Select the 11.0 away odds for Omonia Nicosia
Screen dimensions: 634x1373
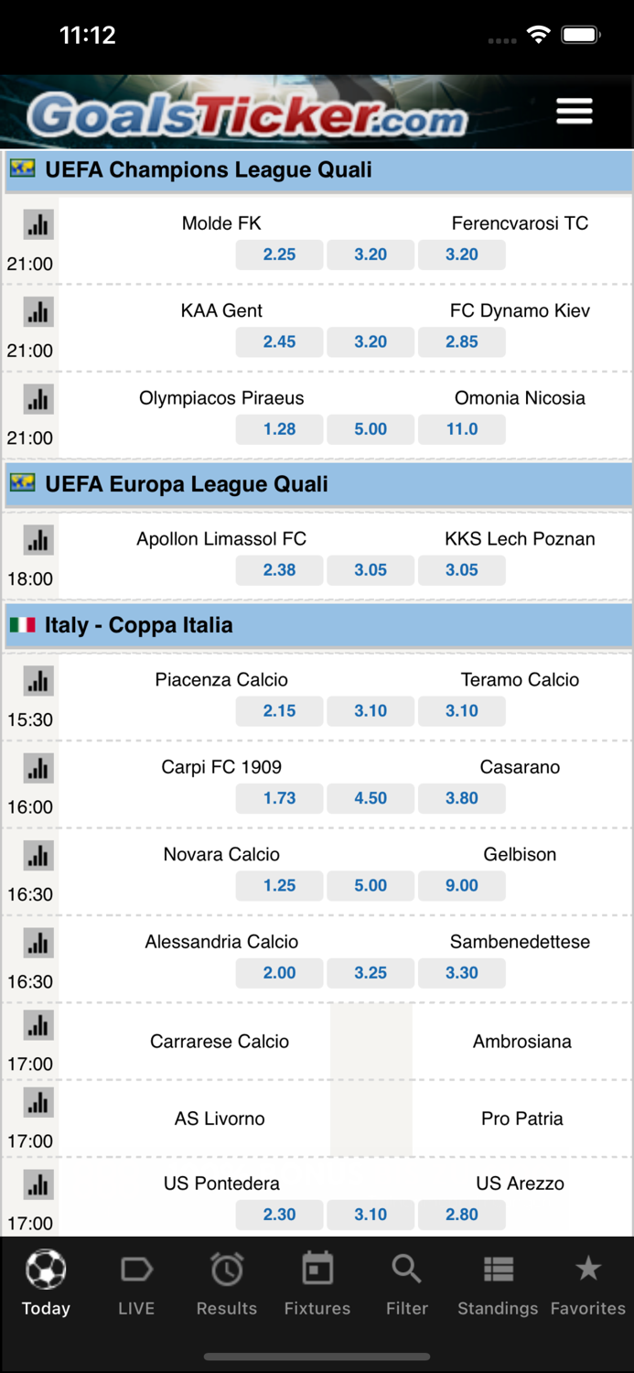coord(462,428)
